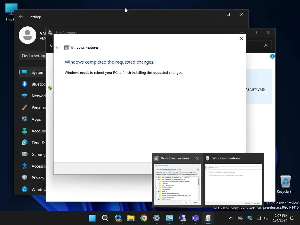Go back in the User Accounts window
Image resolution: width=300 pixels, height=225 pixels.
(52, 45)
